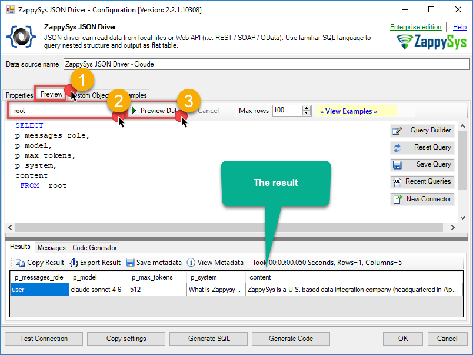Screen dimensions: 473x355
Task: Click Save Query with disk icon
Action: pyautogui.click(x=422, y=165)
